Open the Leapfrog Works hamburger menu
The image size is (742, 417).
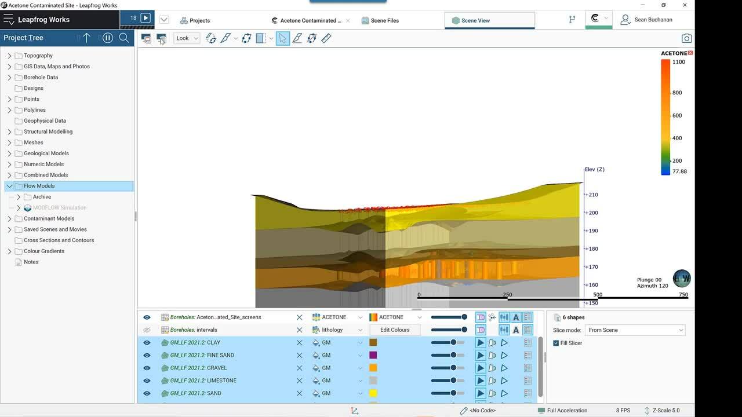tap(8, 19)
